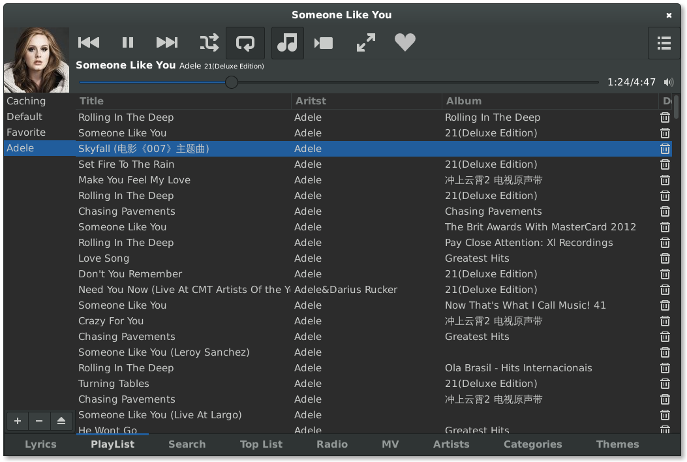The image size is (687, 462).
Task: Delete the Pay Close Attention album row
Action: click(665, 243)
